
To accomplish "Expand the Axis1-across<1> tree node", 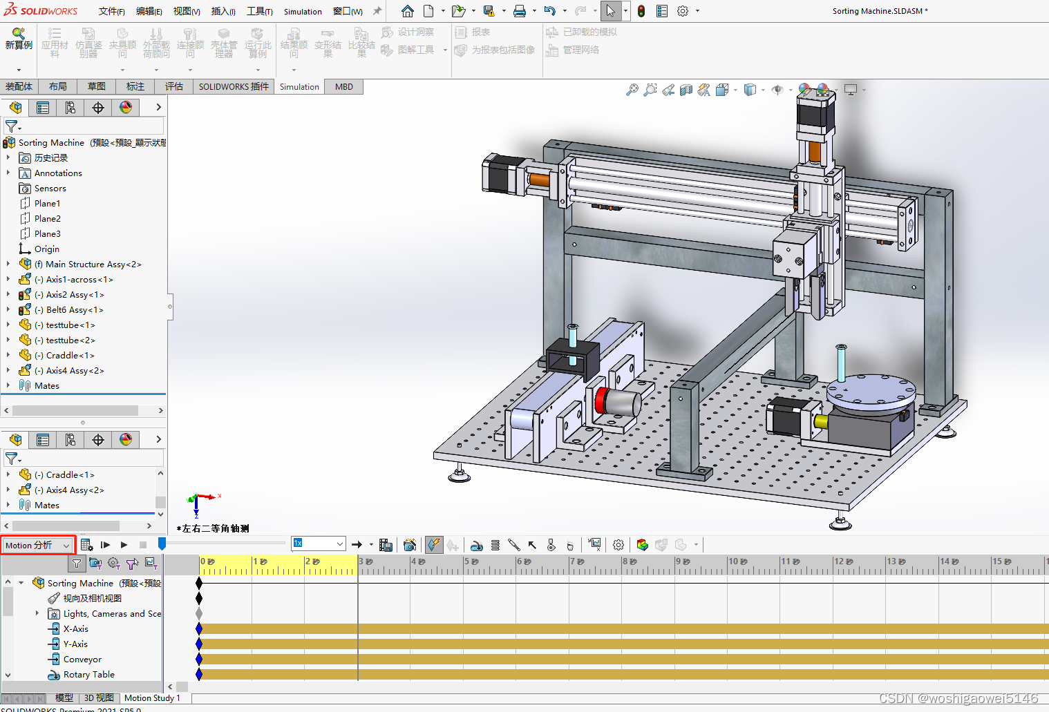I will [8, 279].
